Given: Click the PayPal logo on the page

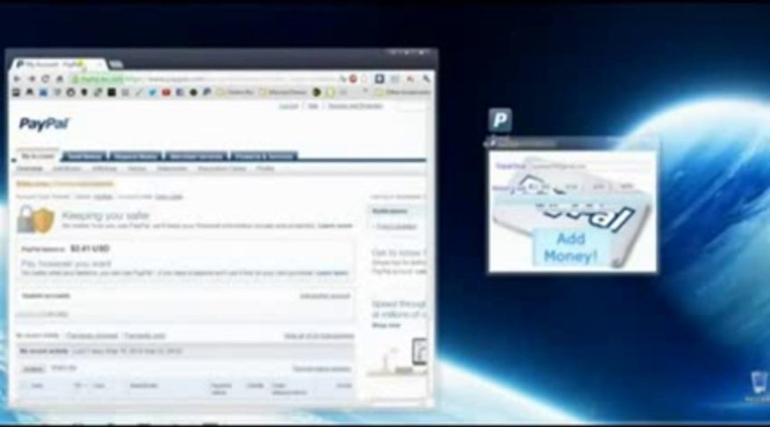Looking at the screenshot, I should 44,124.
